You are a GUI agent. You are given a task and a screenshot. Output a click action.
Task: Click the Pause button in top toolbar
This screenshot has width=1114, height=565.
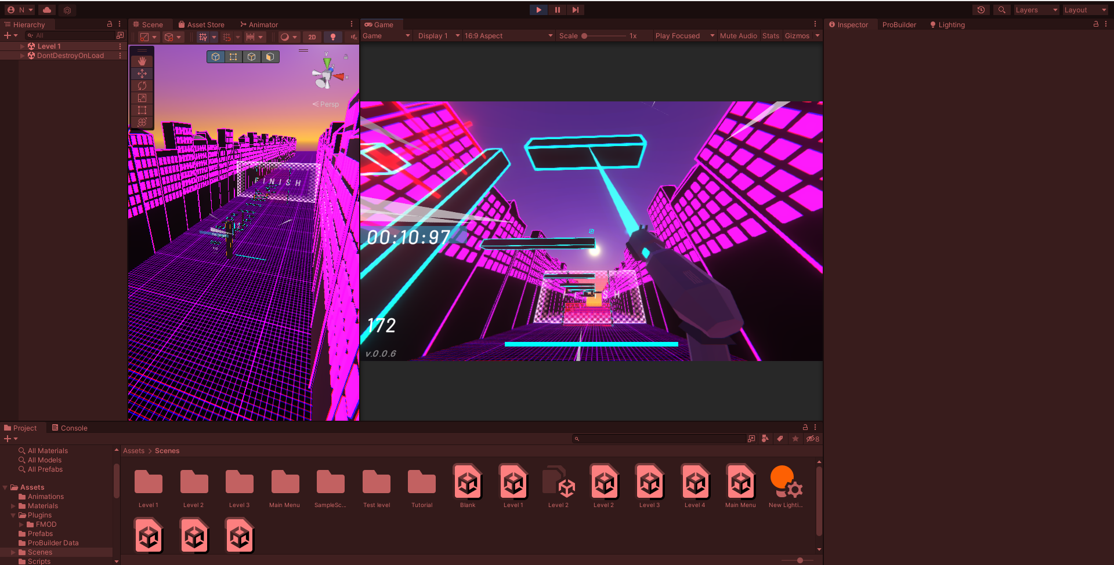pyautogui.click(x=557, y=10)
